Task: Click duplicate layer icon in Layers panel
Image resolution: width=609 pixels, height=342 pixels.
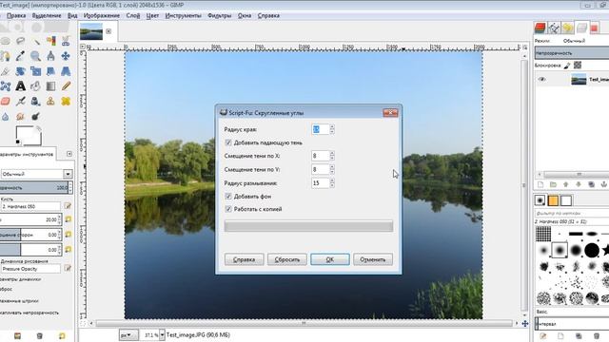Action: point(591,184)
